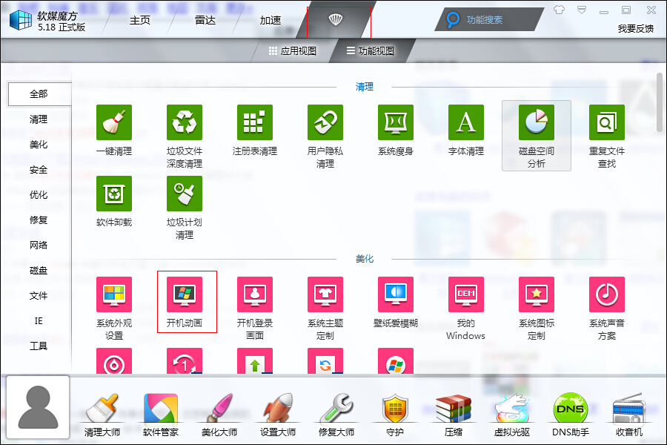Start the 收音机 radio app
Viewport: 667px width, 445px height.
pos(628,412)
